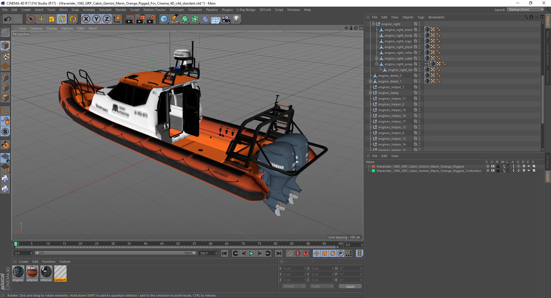Image resolution: width=551 pixels, height=298 pixels.
Task: Open the Simulate menu
Action: click(x=105, y=10)
